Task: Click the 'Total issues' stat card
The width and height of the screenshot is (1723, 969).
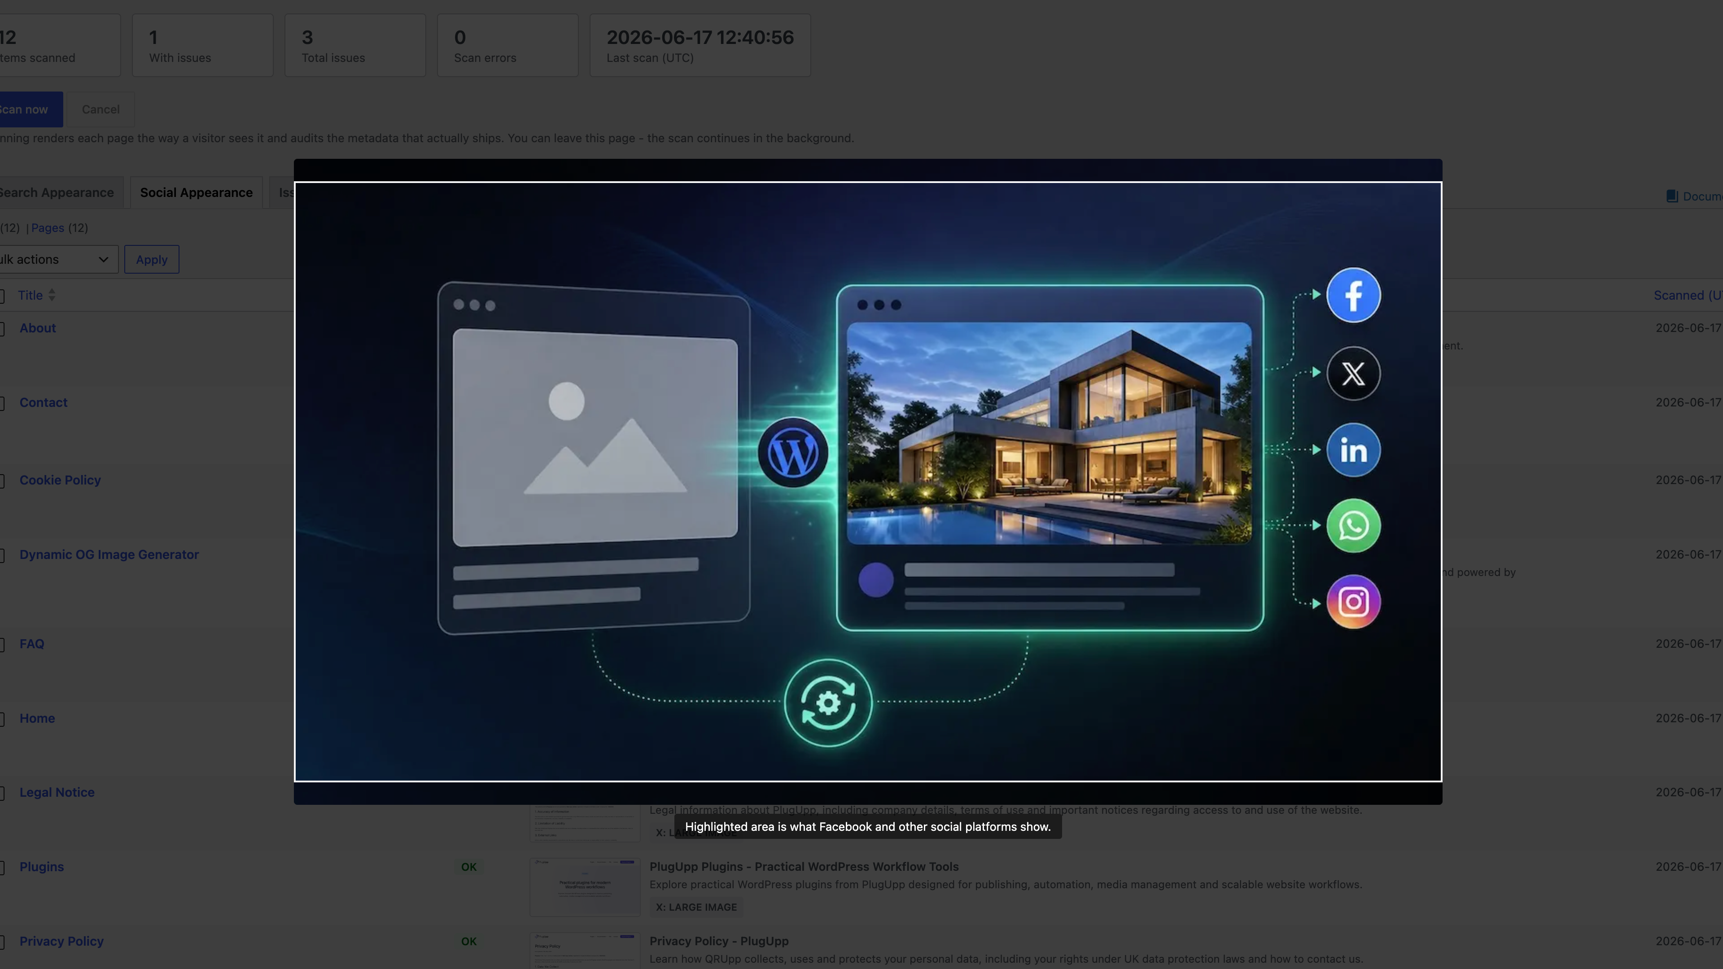Action: tap(355, 45)
